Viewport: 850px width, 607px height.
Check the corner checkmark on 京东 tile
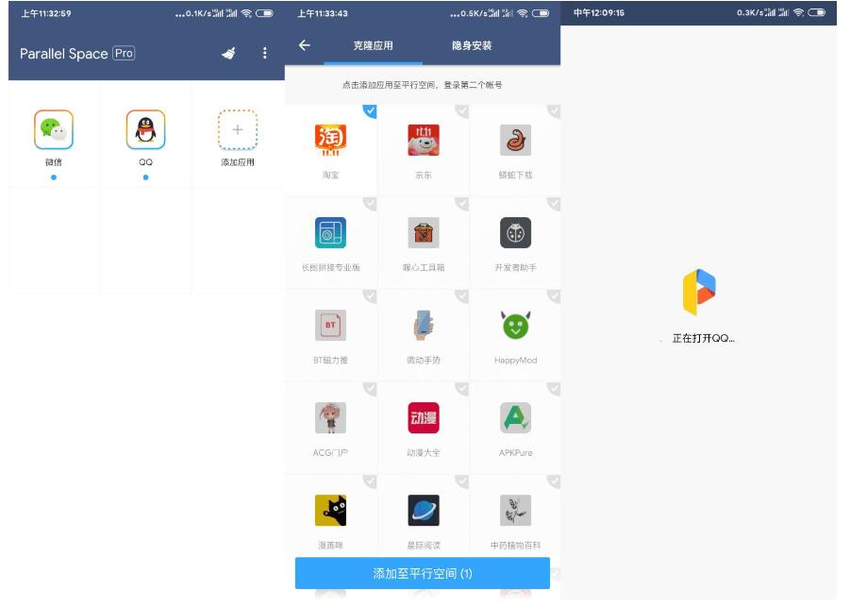pyautogui.click(x=462, y=111)
